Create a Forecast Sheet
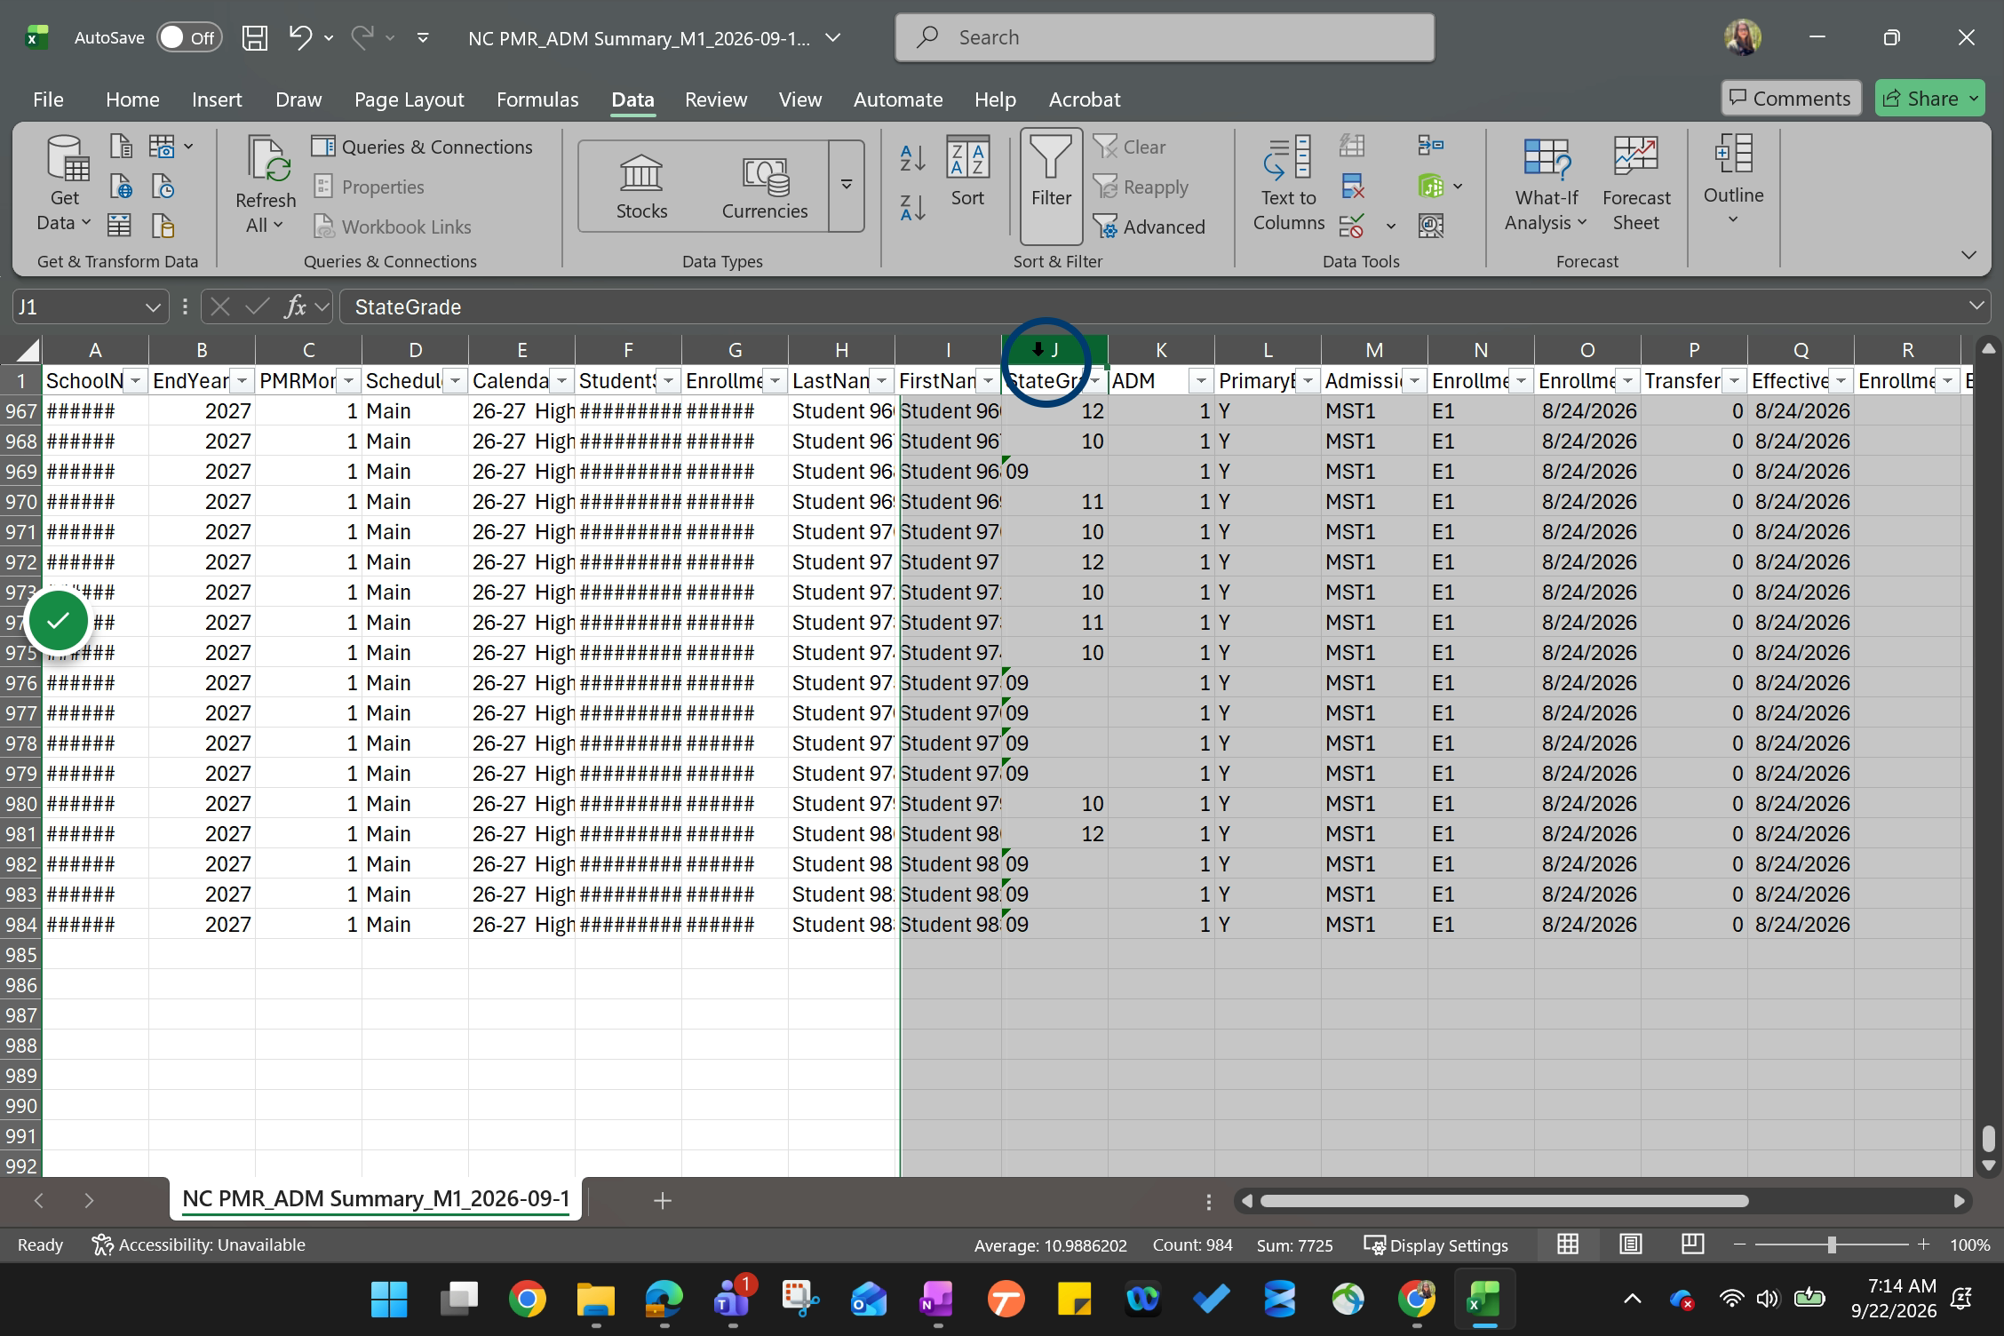 1636,184
